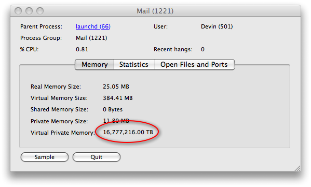Switch to the Memory tab
This screenshot has height=187, width=311.
click(x=94, y=65)
